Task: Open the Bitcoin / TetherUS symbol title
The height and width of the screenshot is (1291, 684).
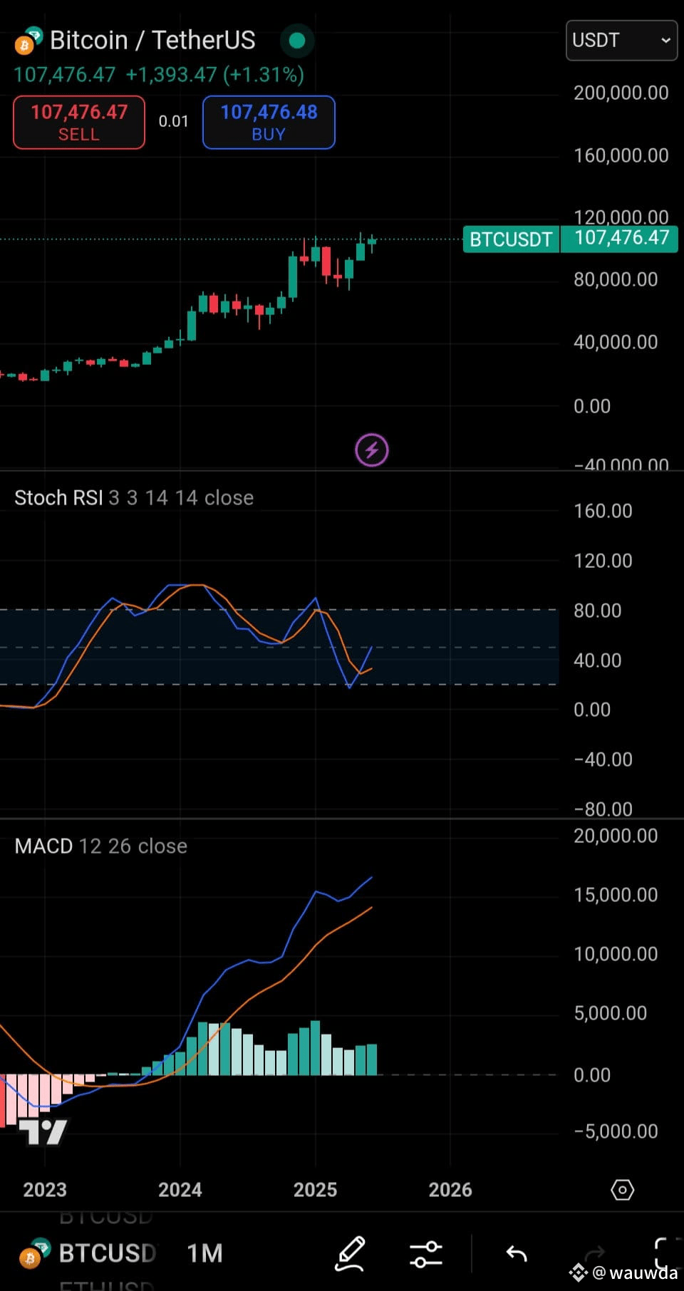Action: click(x=152, y=40)
